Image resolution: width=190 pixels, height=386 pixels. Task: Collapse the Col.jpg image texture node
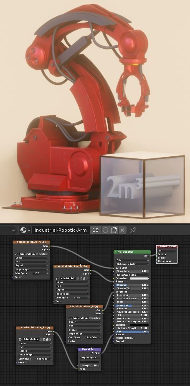point(15,242)
